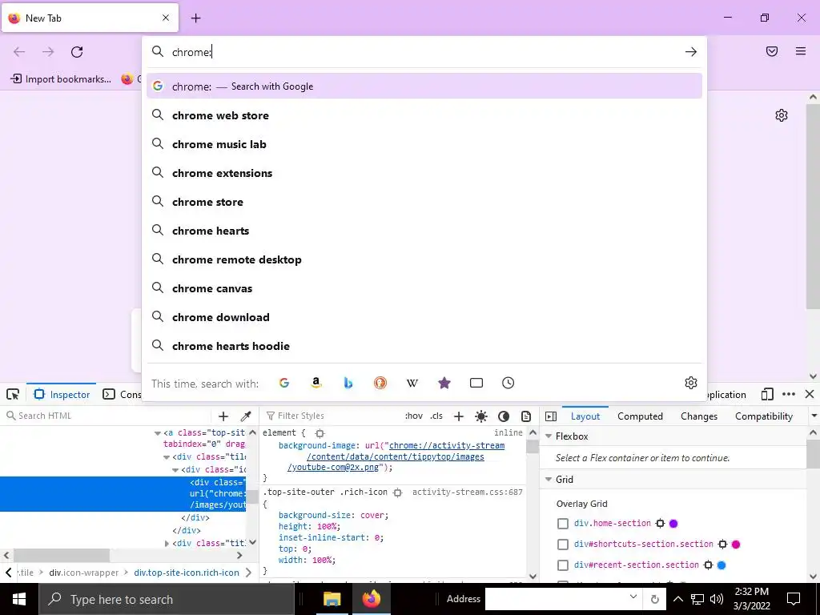Search this time with DuckDuckGo icon
820x615 pixels.
pos(380,383)
